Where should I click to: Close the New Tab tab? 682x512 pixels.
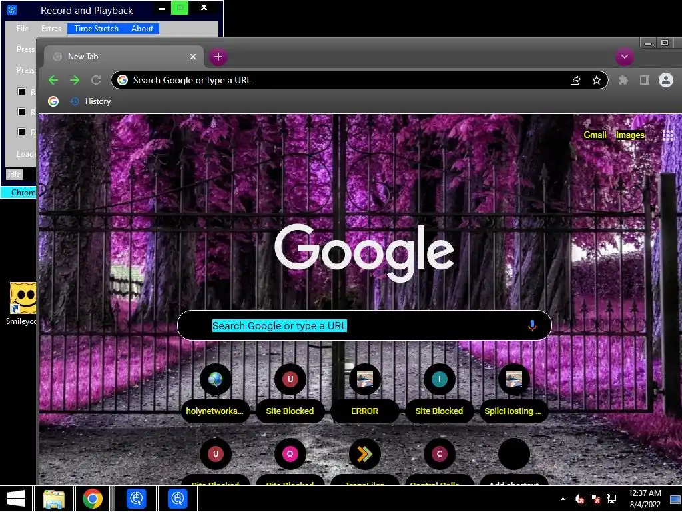193,57
